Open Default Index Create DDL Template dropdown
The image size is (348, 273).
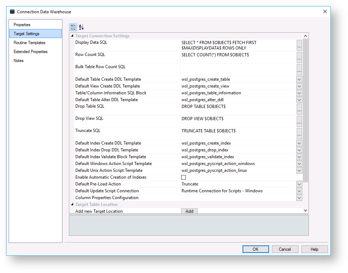299,143
